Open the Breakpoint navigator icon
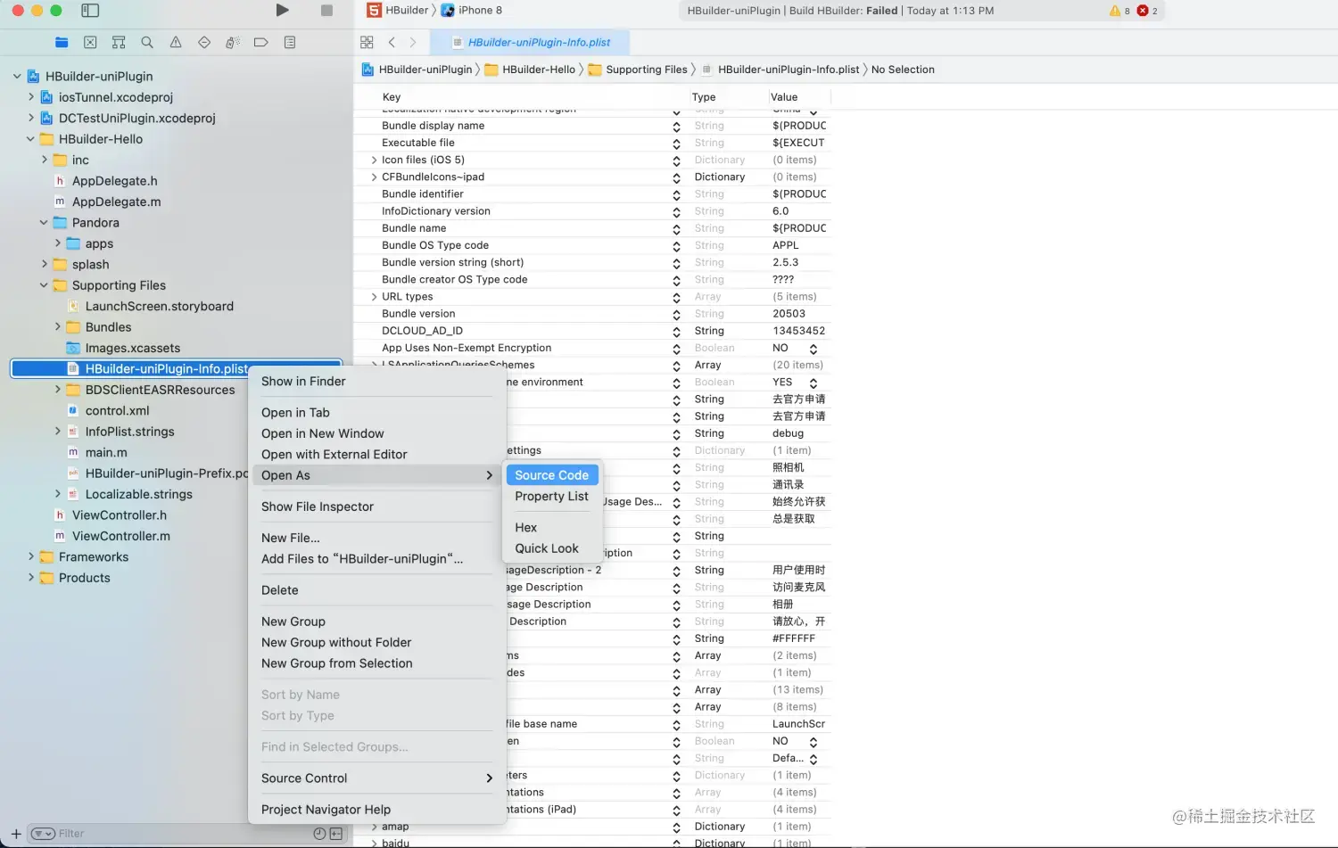 coord(261,42)
